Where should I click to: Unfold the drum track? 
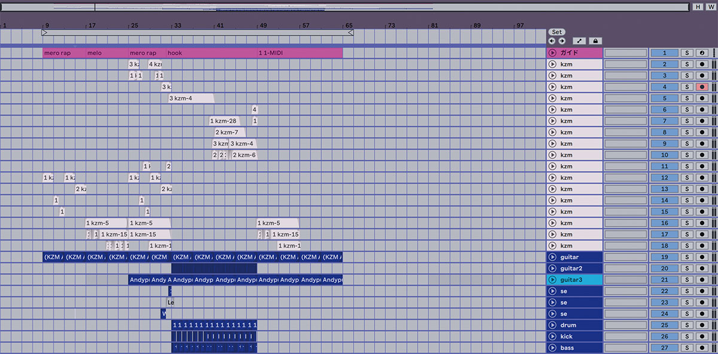[553, 325]
